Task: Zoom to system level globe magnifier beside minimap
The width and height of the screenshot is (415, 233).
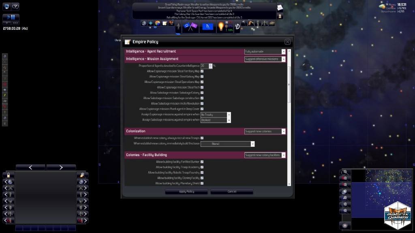Action: pyautogui.click(x=345, y=192)
